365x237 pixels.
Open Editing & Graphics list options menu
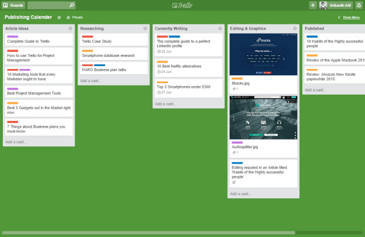point(295,28)
